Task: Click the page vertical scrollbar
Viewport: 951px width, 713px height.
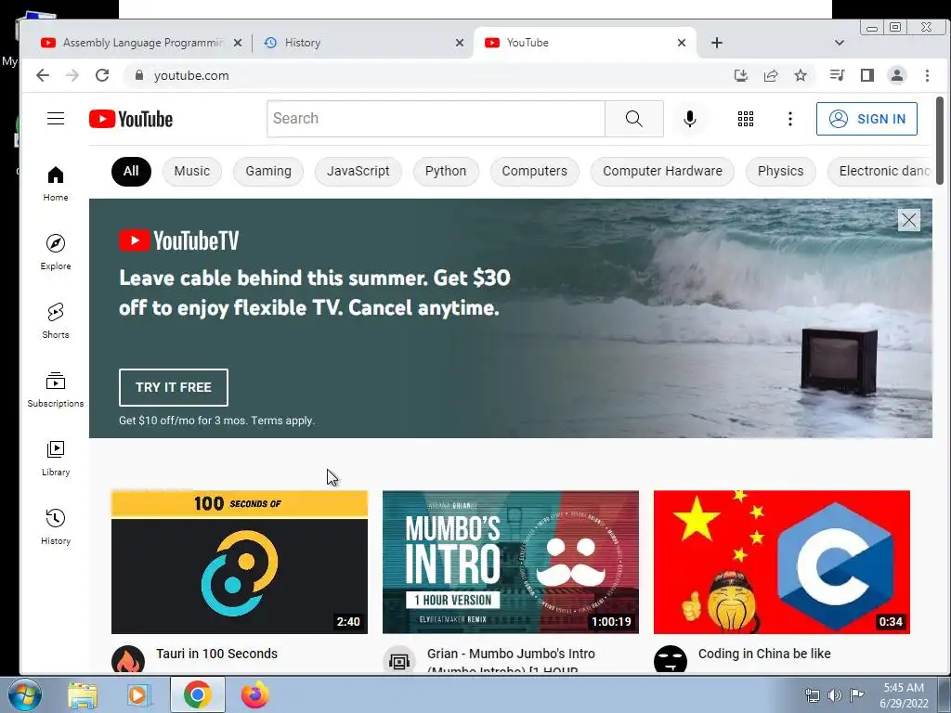Action: 940,139
